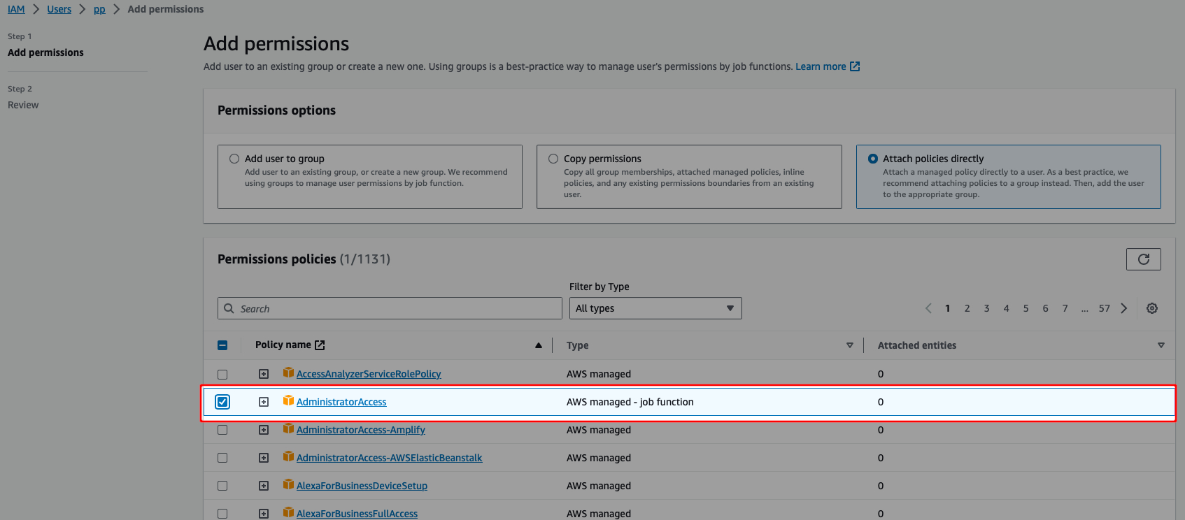Image resolution: width=1185 pixels, height=520 pixels.
Task: Open pp user breadcrumb link
Action: 99,9
